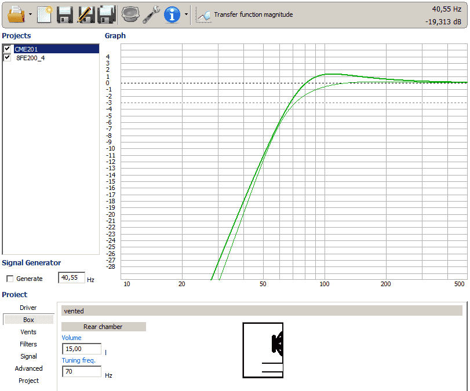Screen dimensions: 470x391
Task: Expand the open folder dropdown arrow
Action: pyautogui.click(x=30, y=15)
